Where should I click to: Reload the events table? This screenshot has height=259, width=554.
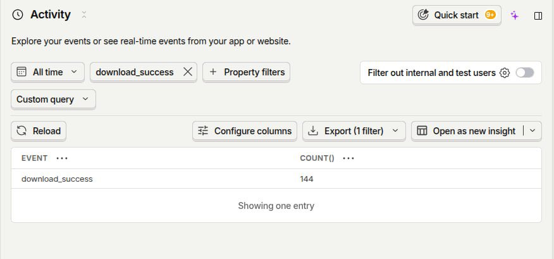39,131
